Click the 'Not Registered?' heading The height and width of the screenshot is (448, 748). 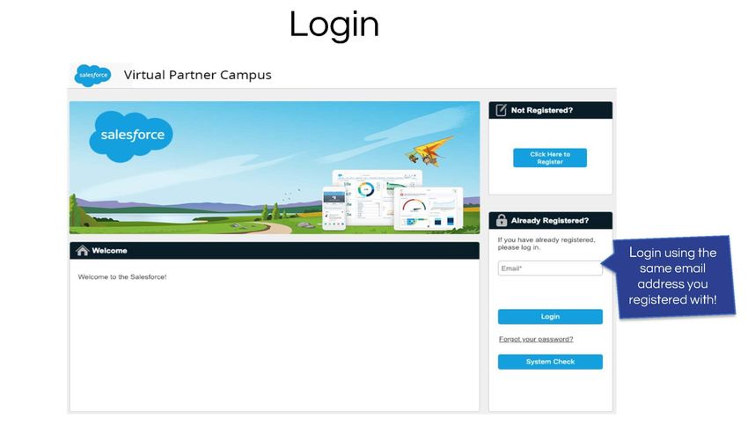tap(542, 110)
